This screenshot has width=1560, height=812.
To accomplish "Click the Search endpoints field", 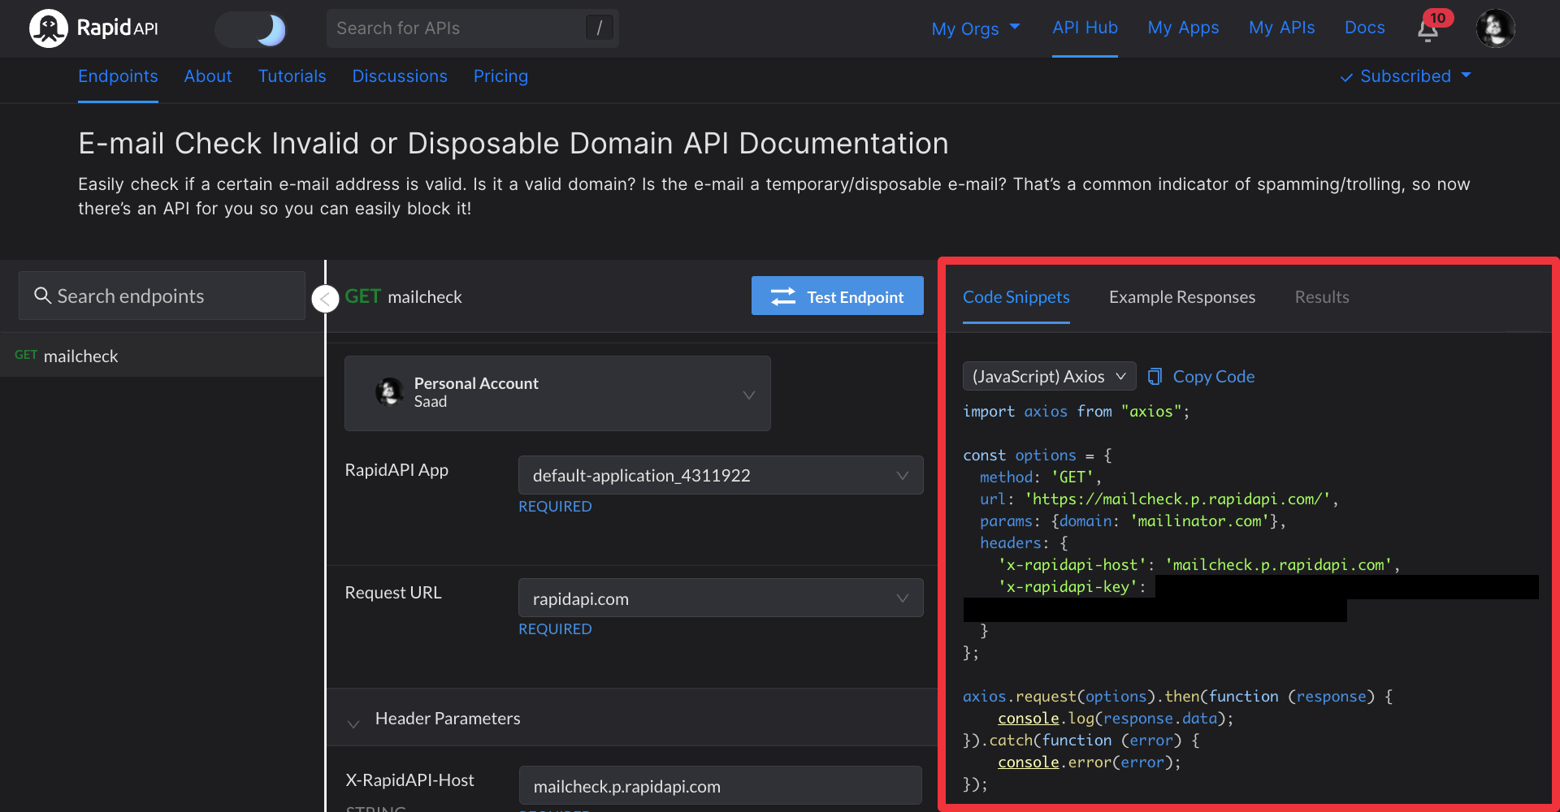I will (162, 296).
